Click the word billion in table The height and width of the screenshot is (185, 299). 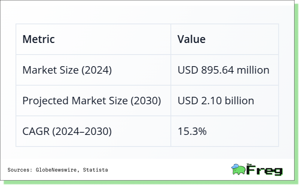tap(239, 101)
